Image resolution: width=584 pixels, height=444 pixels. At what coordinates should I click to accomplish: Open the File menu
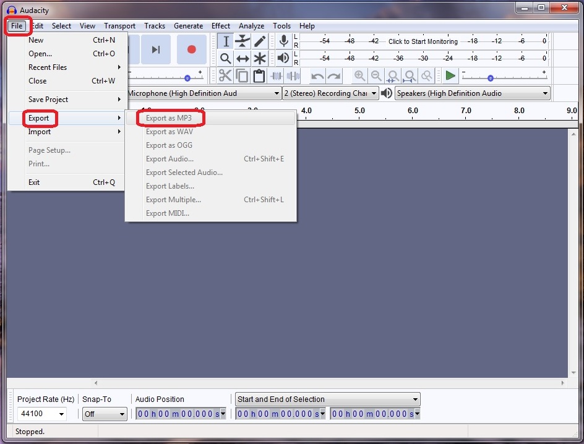(x=17, y=26)
